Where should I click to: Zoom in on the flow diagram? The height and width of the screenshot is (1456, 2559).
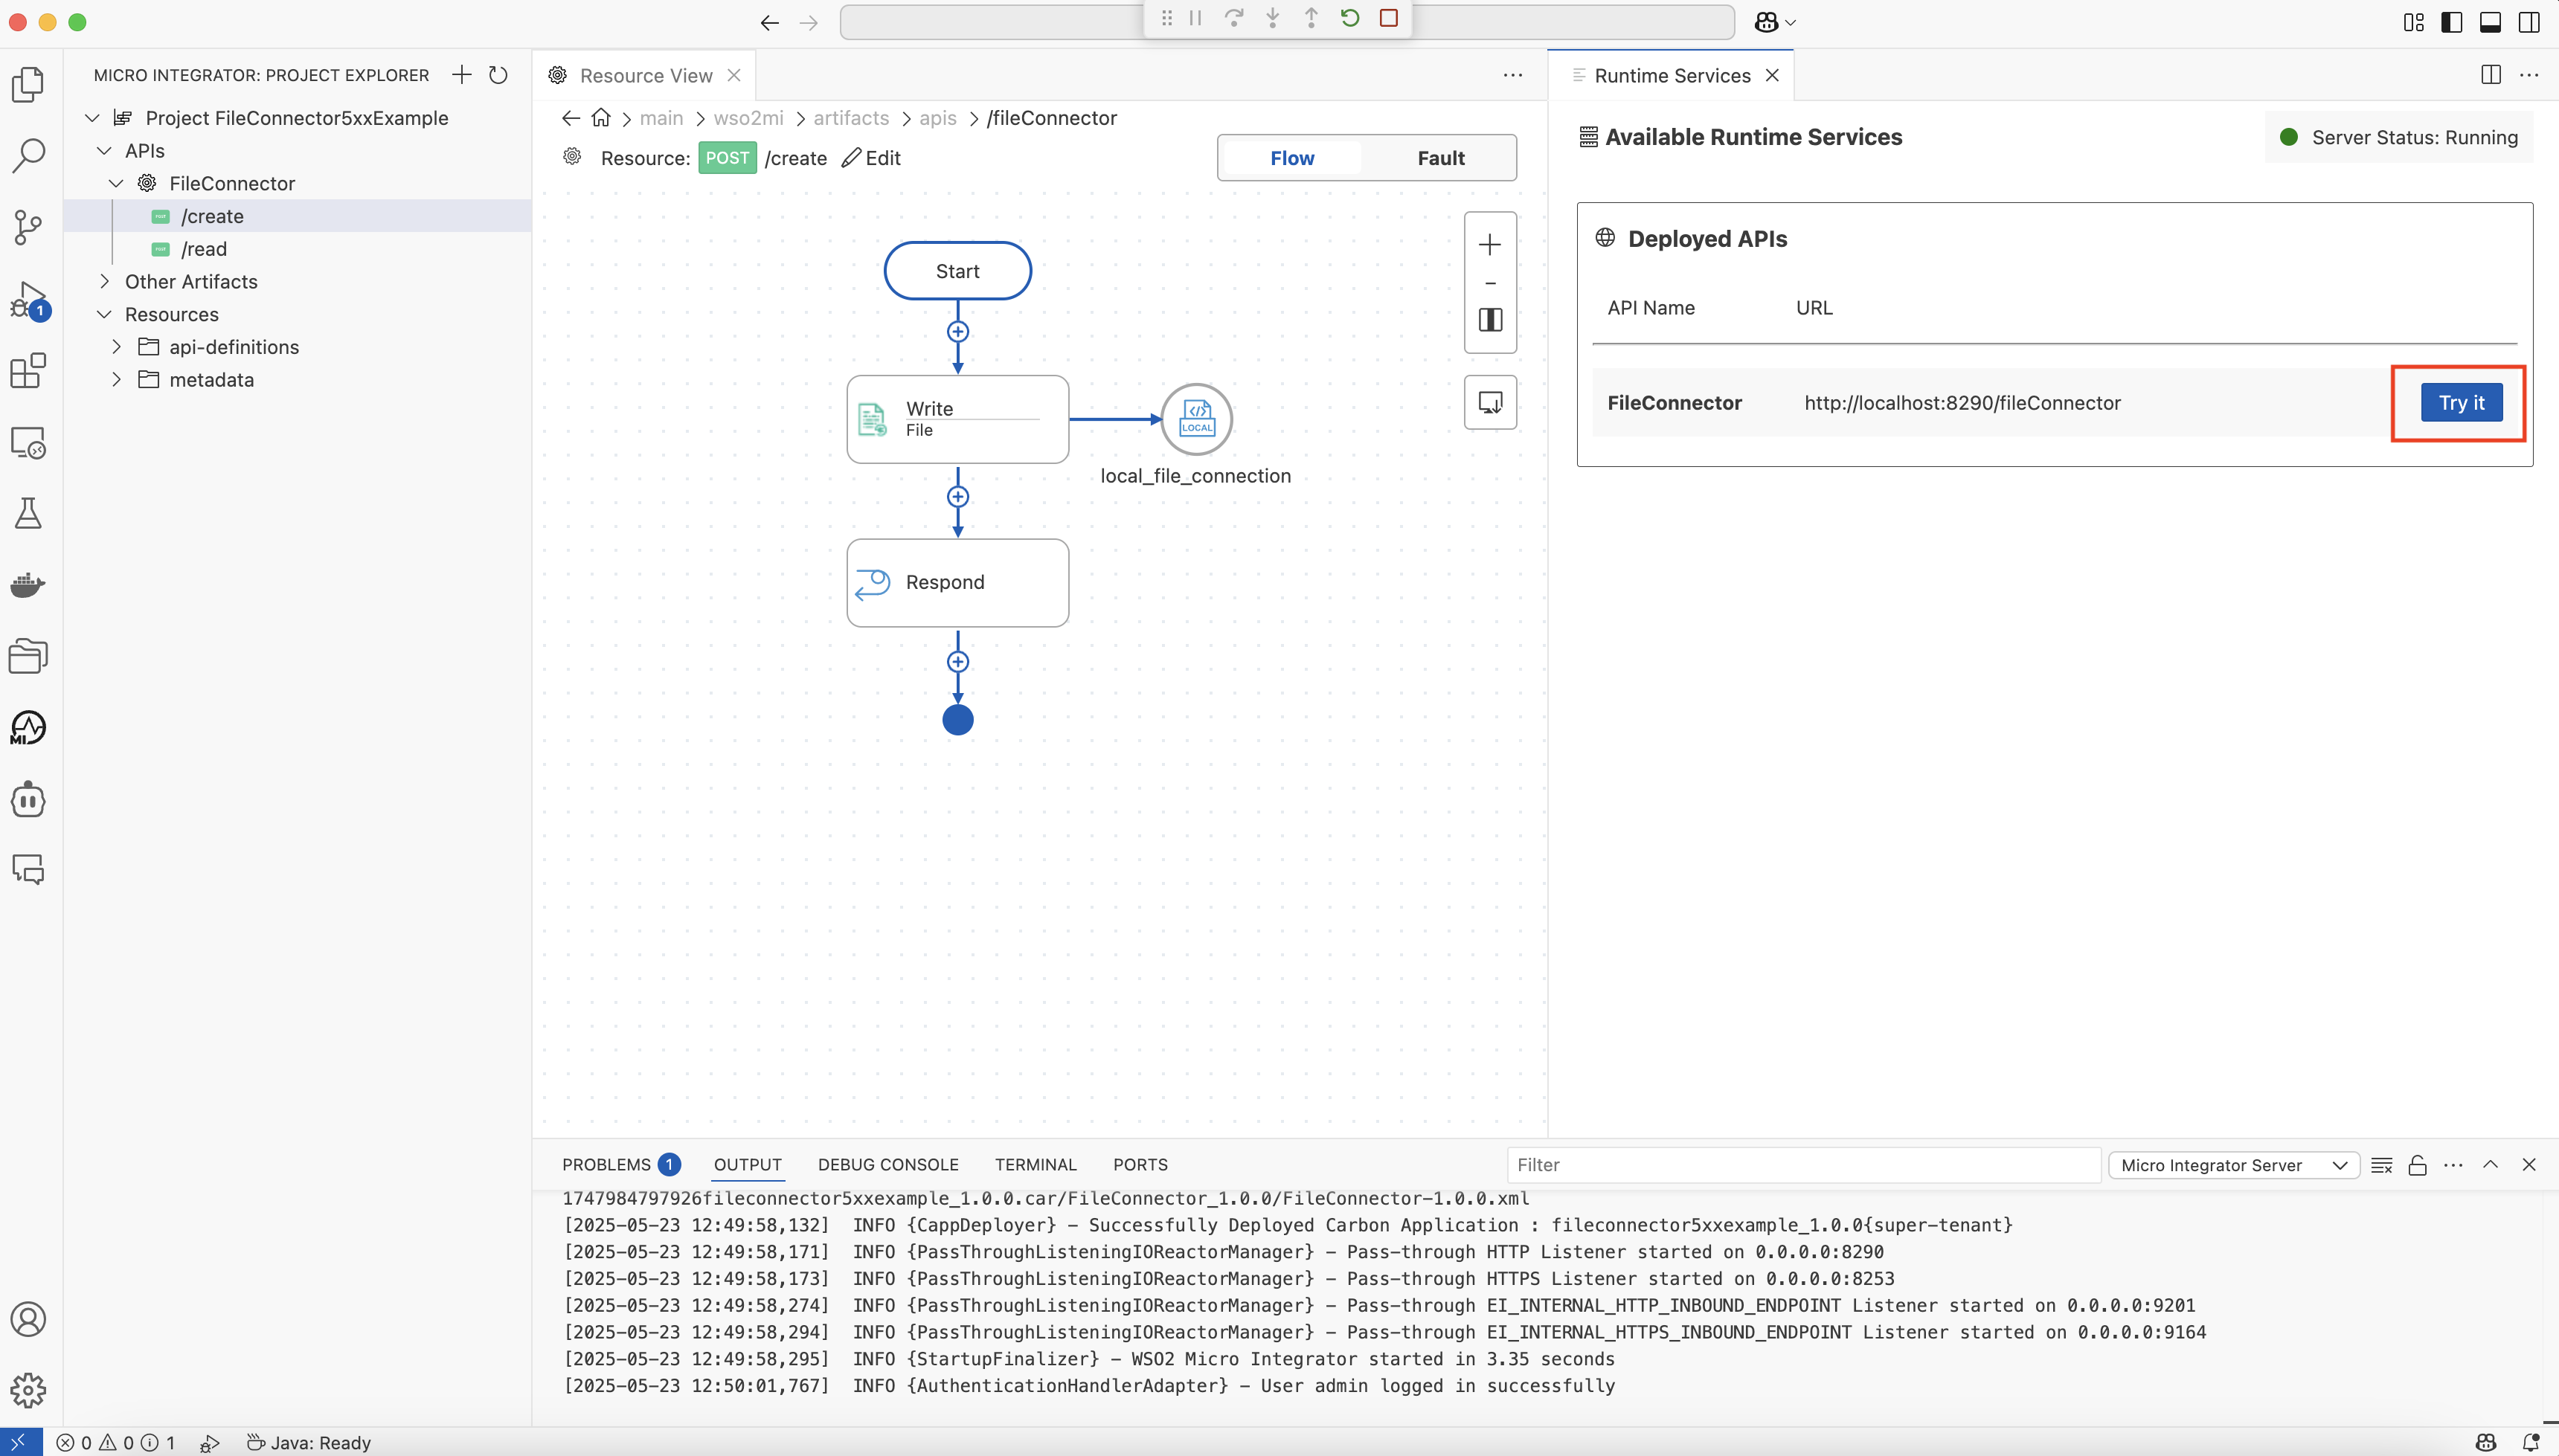click(x=1489, y=245)
